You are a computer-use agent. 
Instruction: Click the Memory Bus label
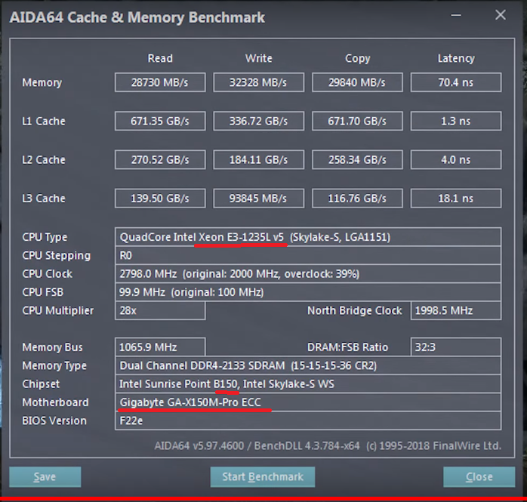point(52,347)
